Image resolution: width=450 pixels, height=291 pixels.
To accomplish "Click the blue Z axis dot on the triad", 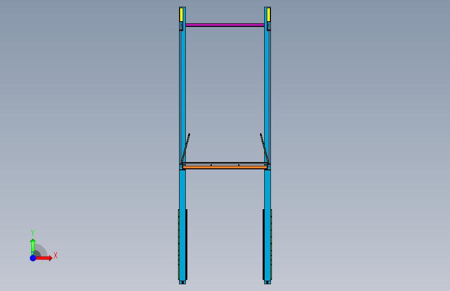I will click(x=33, y=258).
